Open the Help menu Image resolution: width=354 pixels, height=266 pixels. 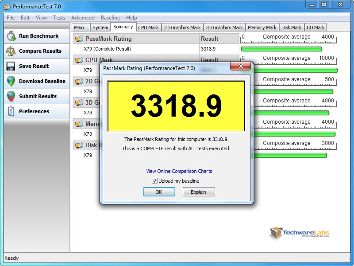(x=131, y=18)
